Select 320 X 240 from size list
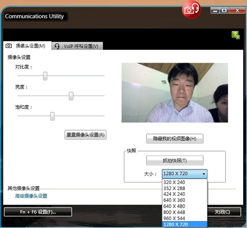The image size is (247, 228). 185,182
